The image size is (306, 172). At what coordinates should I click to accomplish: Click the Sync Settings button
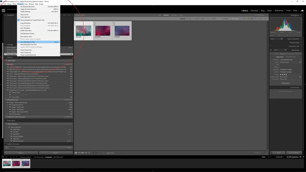tap(294, 153)
